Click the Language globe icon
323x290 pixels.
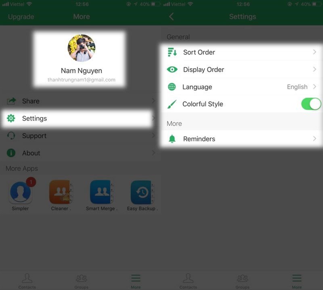point(172,87)
